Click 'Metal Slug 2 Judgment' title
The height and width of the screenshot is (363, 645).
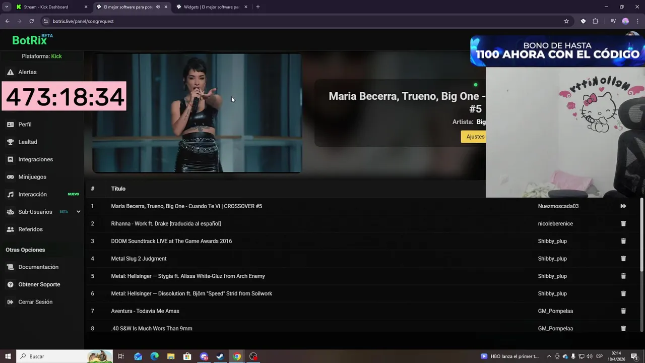pos(139,259)
